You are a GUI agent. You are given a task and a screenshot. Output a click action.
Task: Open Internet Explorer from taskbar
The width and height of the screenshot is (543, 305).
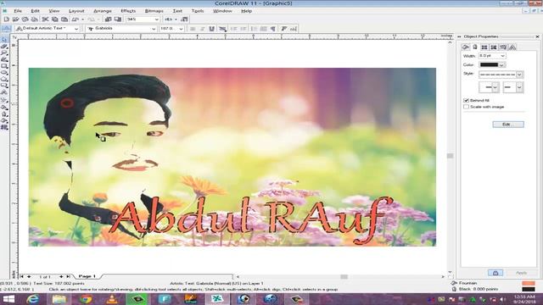pos(32,299)
